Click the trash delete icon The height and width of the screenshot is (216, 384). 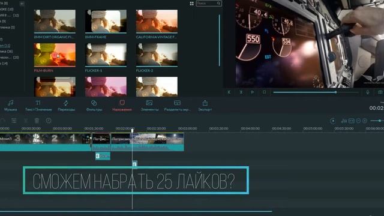37,121
